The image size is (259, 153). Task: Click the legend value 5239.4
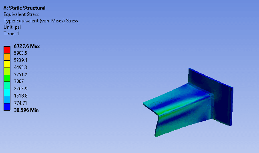pos(21,60)
